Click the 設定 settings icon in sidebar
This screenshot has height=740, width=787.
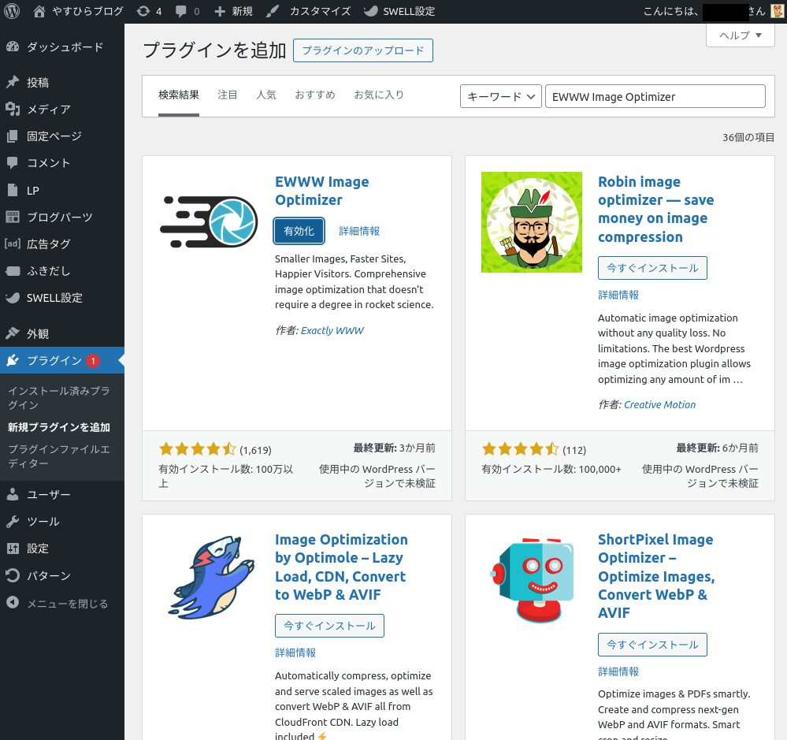(x=13, y=548)
